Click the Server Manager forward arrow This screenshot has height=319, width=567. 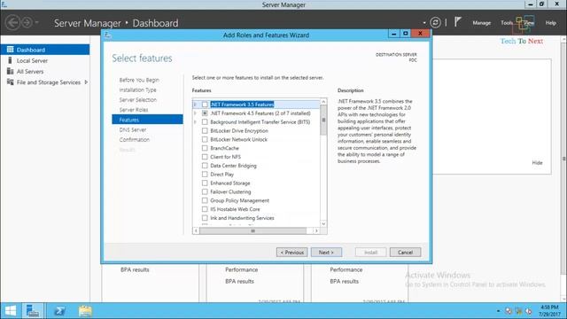point(27,23)
